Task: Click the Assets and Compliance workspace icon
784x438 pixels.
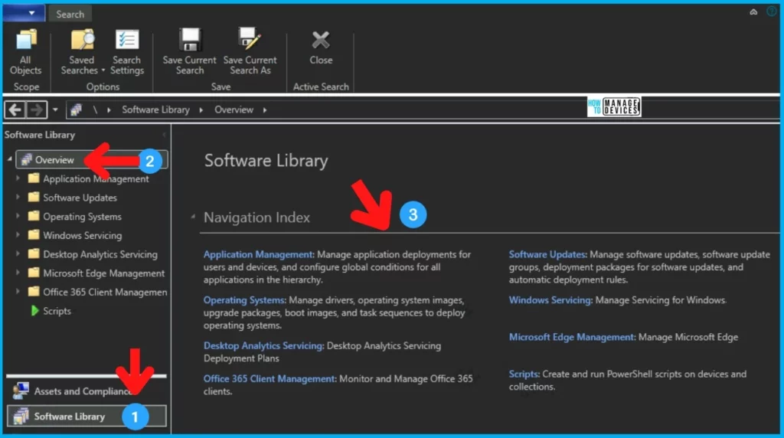Action: [x=21, y=391]
